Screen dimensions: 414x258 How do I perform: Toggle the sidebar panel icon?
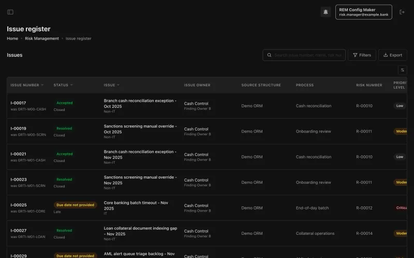pos(10,12)
